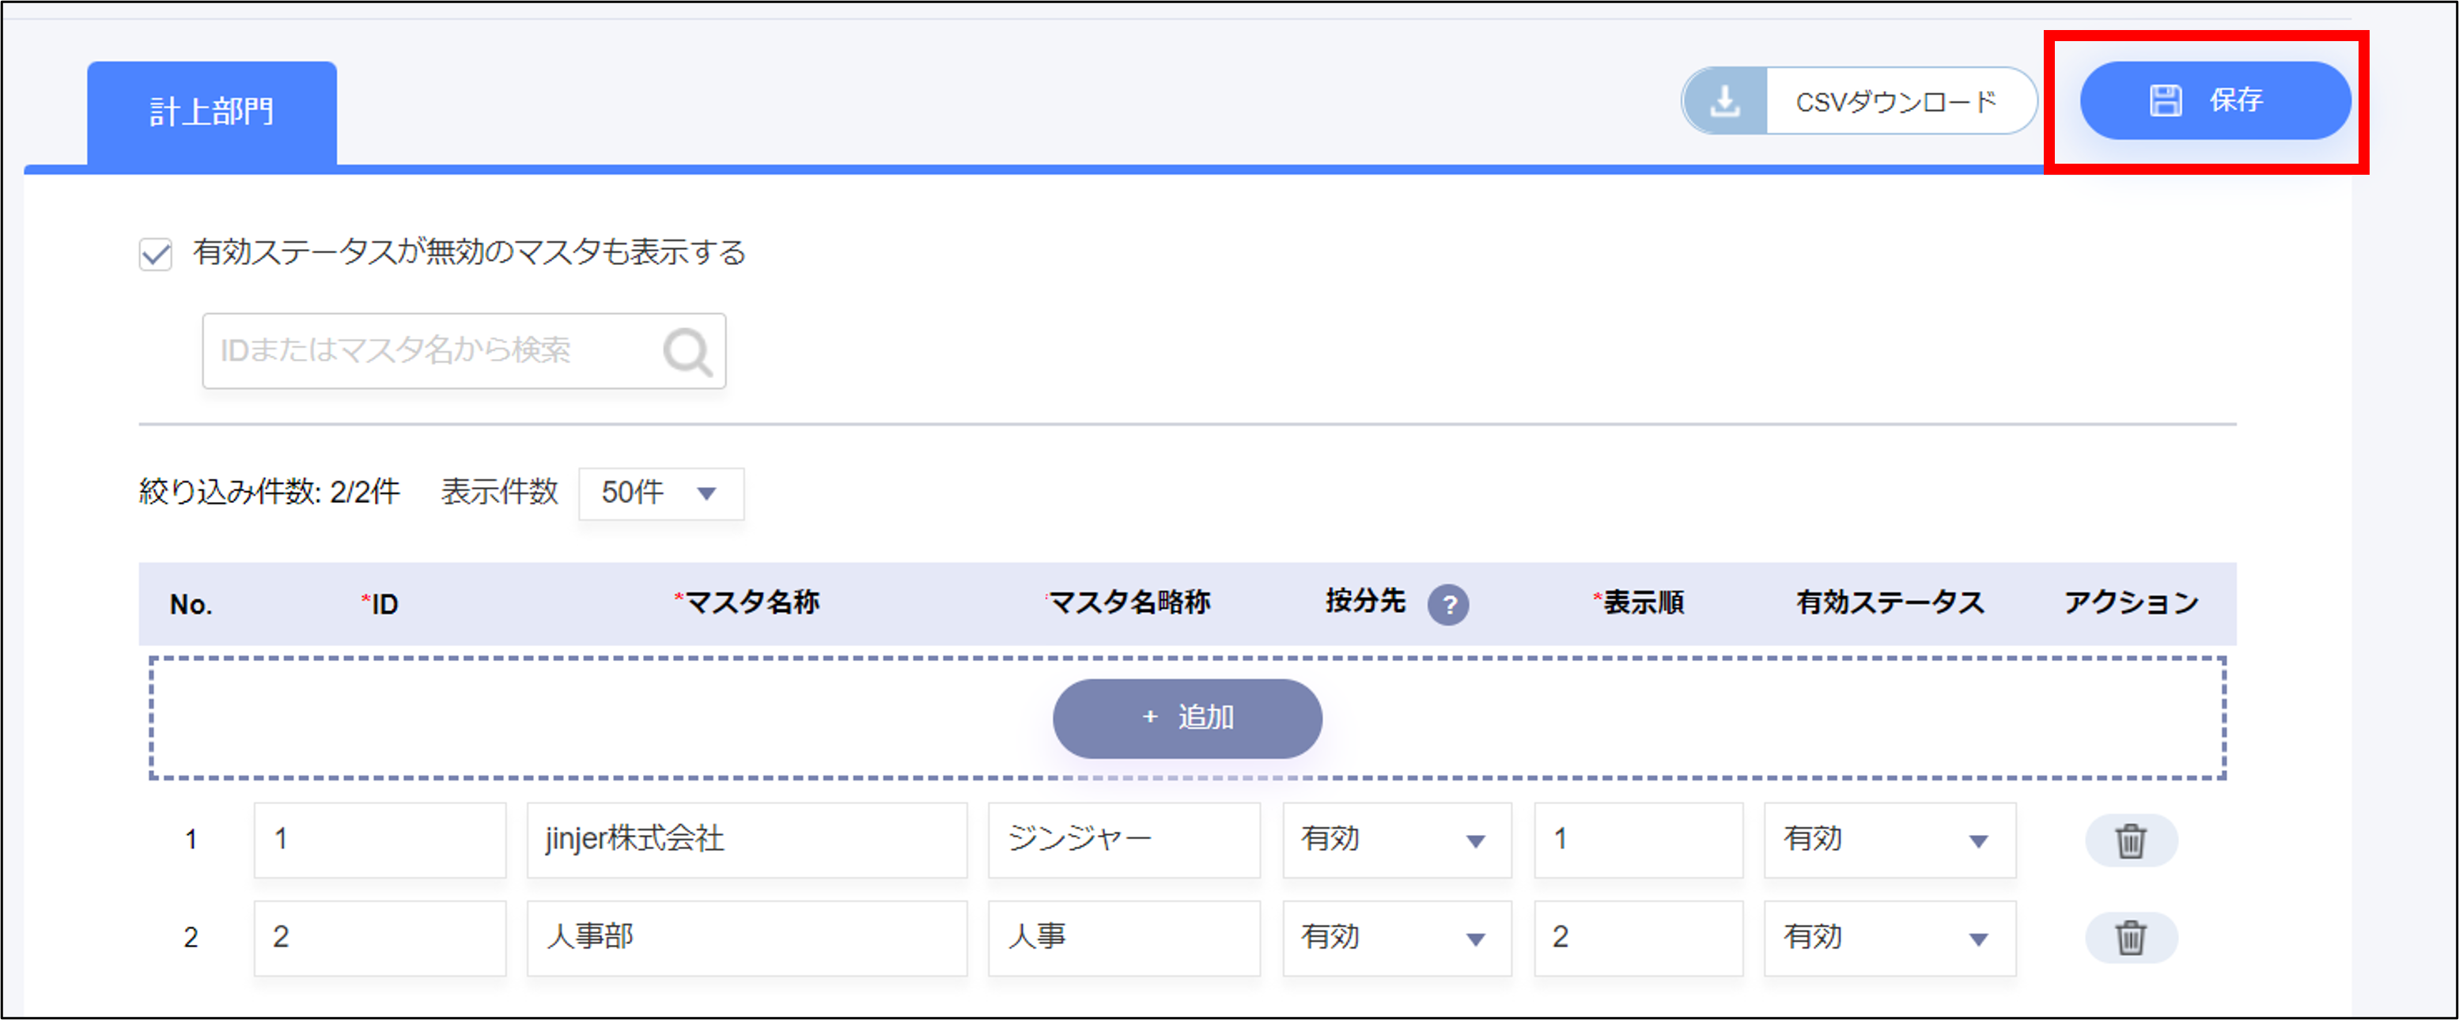
Task: Click the 表示順 field in row 2
Action: pyautogui.click(x=1637, y=938)
